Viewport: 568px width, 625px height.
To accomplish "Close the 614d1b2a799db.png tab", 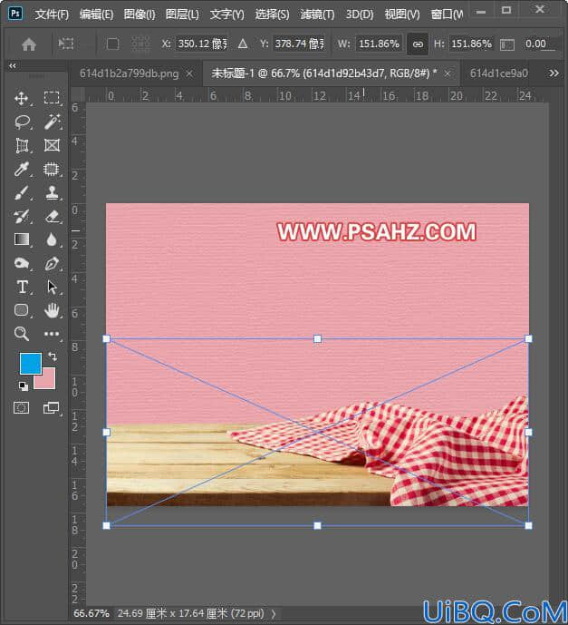I will pyautogui.click(x=190, y=73).
